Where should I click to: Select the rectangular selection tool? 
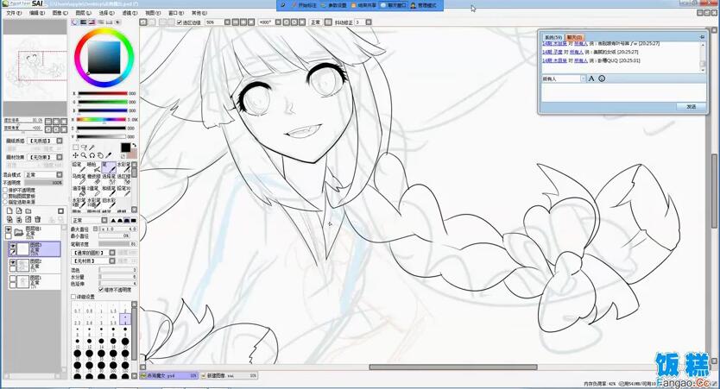(x=75, y=147)
